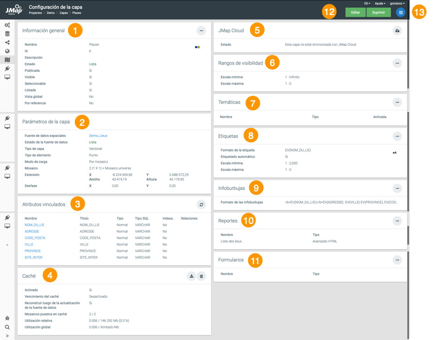433x340 pixels.
Task: Open the Etiquetas ellipsis options button
Action: click(397, 136)
